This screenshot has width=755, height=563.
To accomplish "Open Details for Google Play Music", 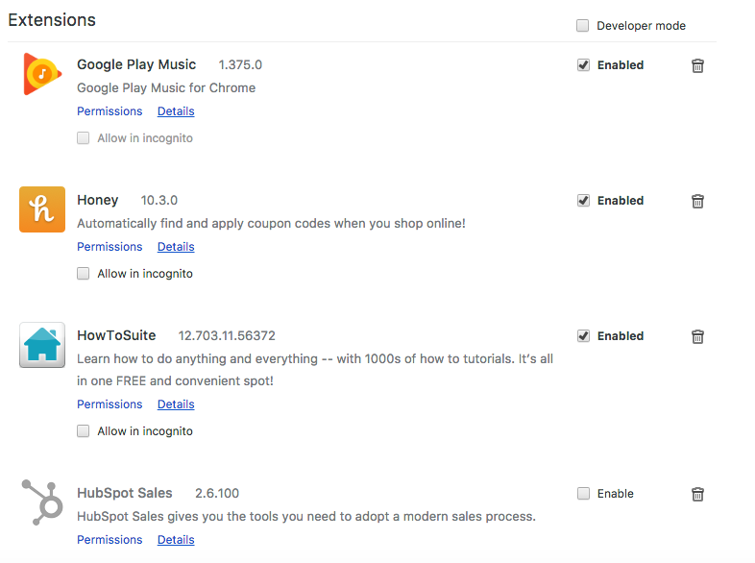I will coord(176,111).
